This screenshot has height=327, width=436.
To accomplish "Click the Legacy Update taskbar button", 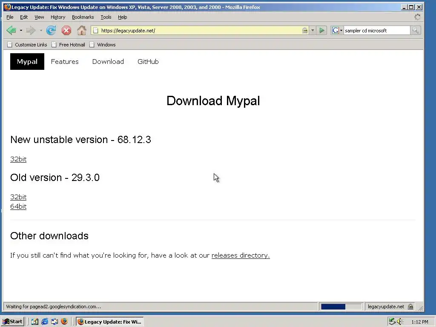I will click(x=110, y=321).
